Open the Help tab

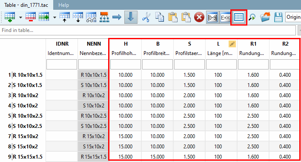(x=63, y=5)
